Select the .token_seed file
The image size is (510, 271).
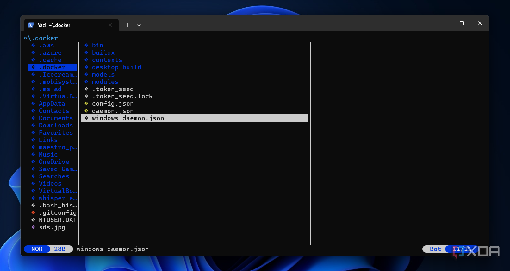point(113,89)
